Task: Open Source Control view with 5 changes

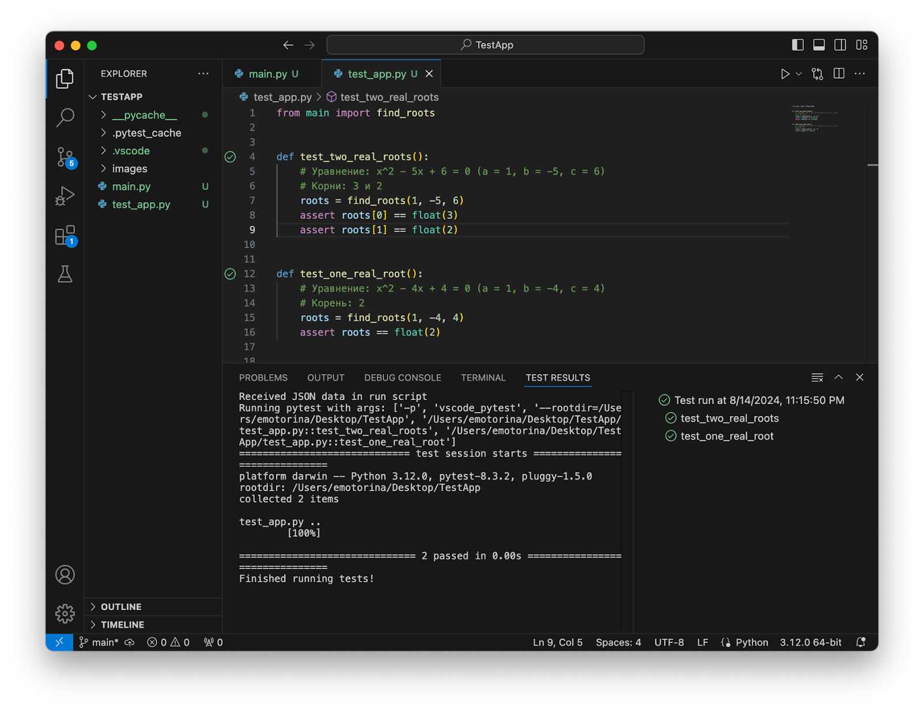Action: click(66, 157)
